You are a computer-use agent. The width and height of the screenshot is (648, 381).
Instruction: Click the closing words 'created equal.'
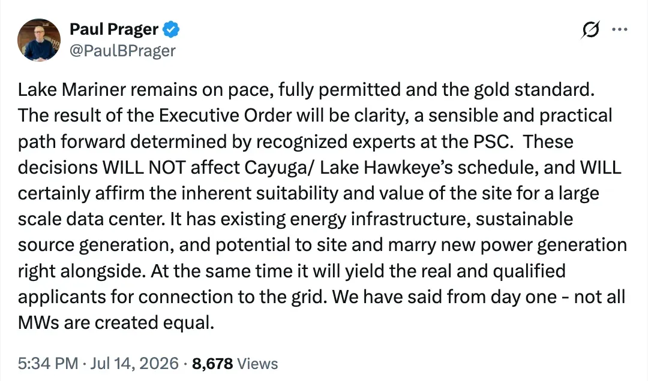point(155,323)
